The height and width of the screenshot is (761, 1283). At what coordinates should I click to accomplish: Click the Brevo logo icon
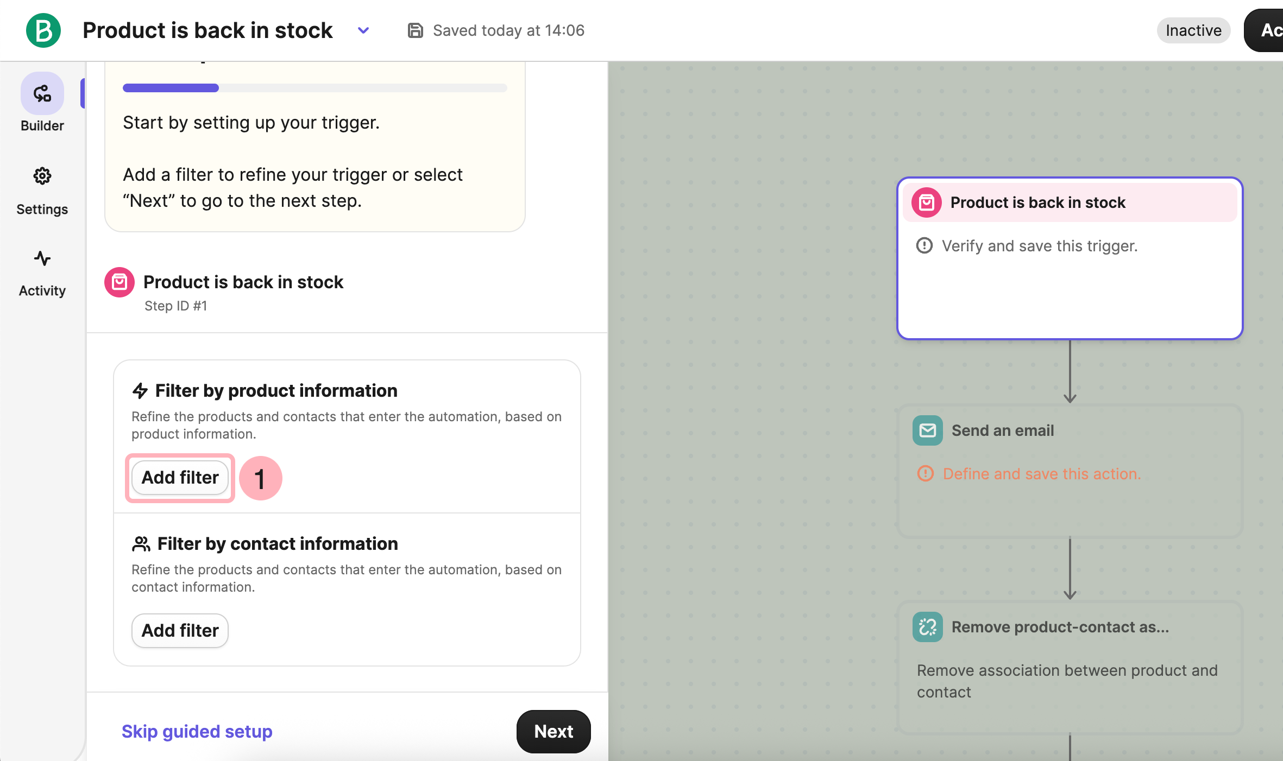[43, 30]
